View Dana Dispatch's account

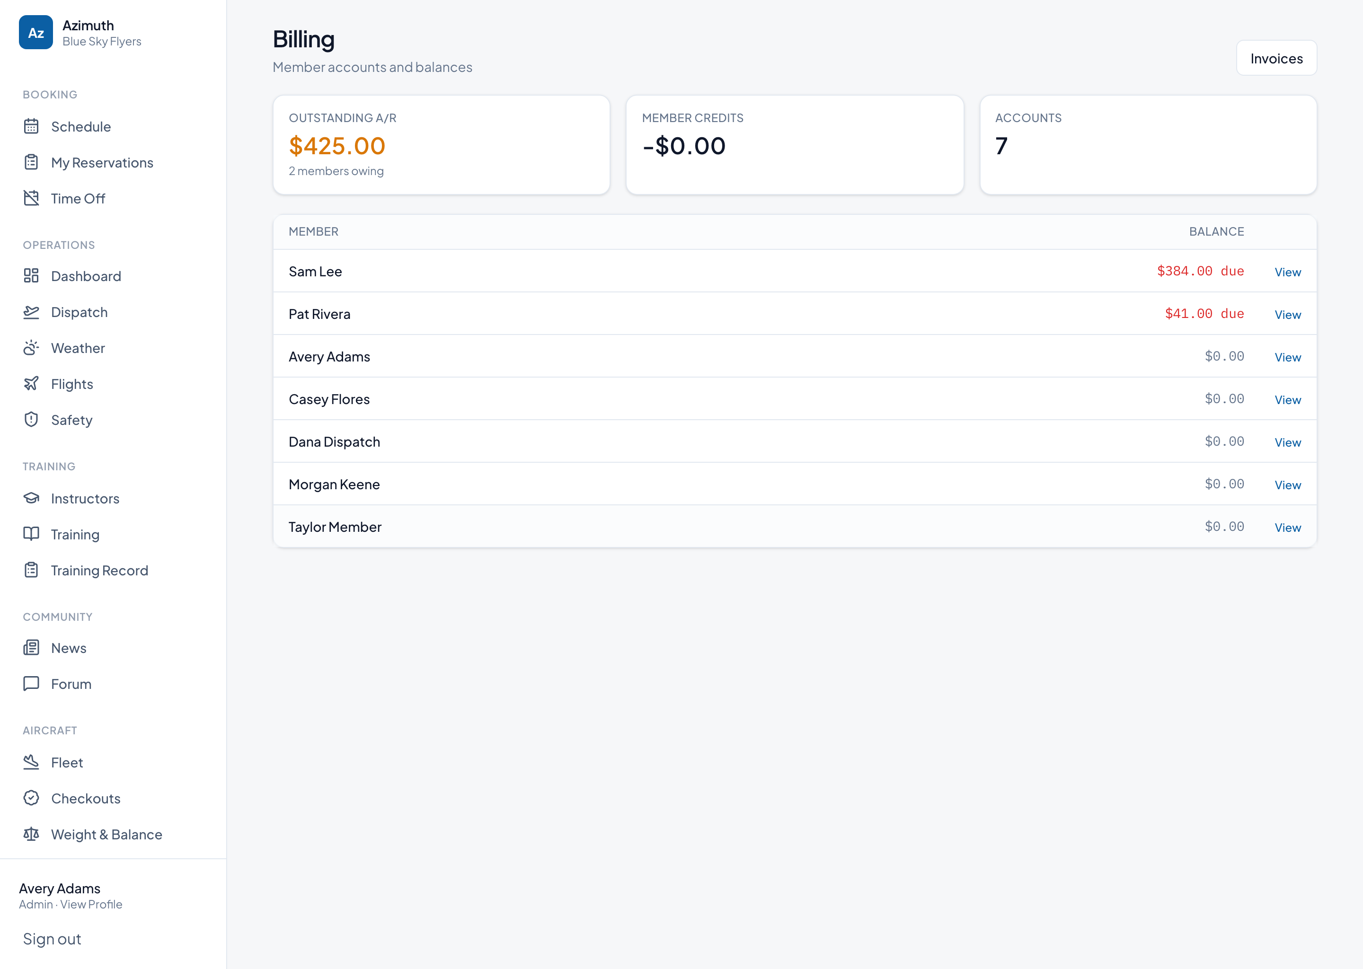[1288, 442]
